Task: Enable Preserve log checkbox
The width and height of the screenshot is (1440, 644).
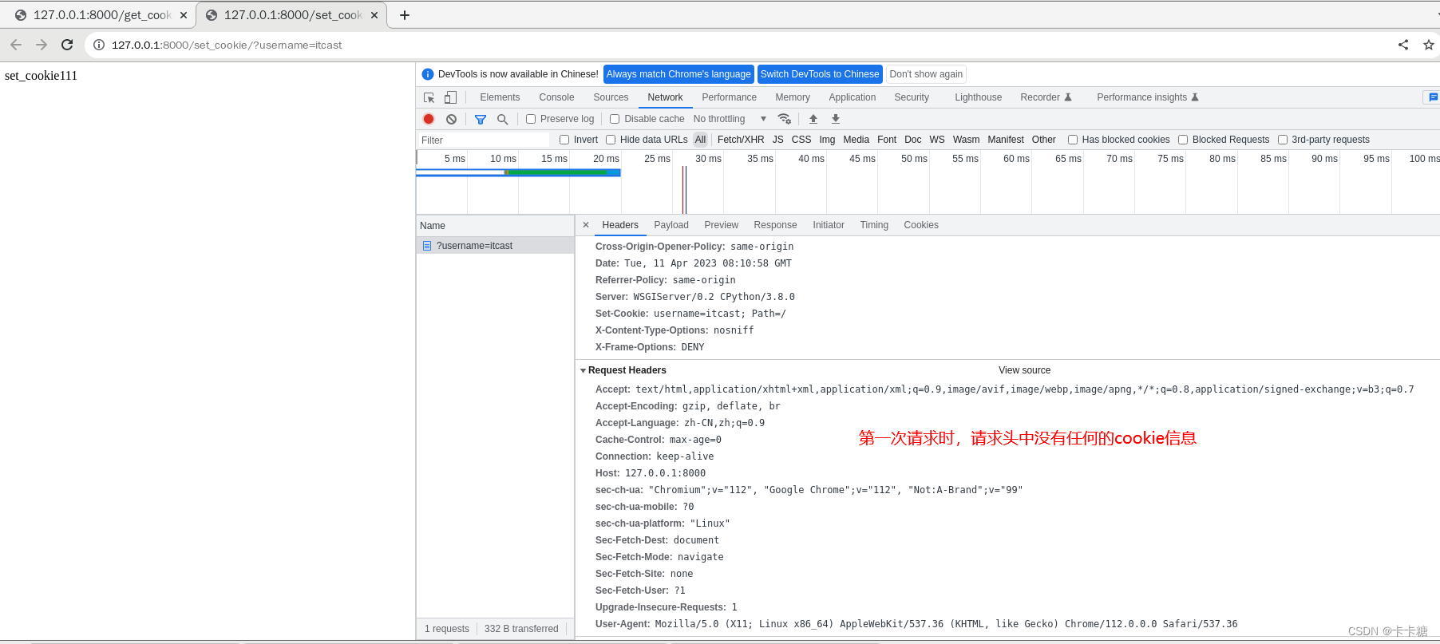Action: click(x=531, y=119)
